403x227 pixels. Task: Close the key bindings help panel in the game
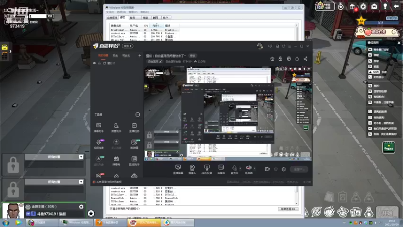coord(399,43)
